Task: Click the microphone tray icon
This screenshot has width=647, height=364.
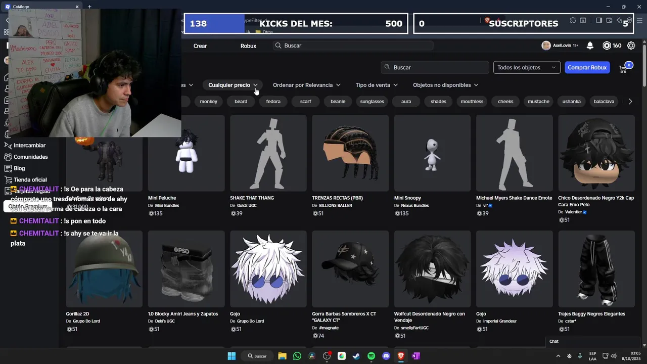Action: pos(580,356)
